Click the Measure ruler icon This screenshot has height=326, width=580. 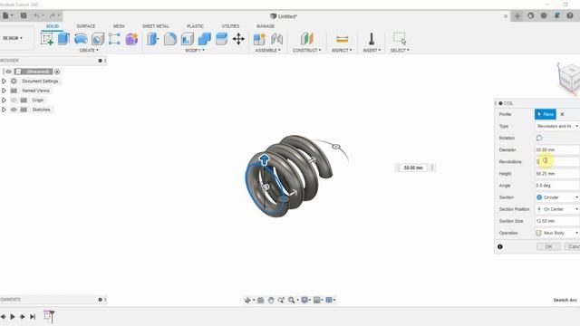point(342,39)
